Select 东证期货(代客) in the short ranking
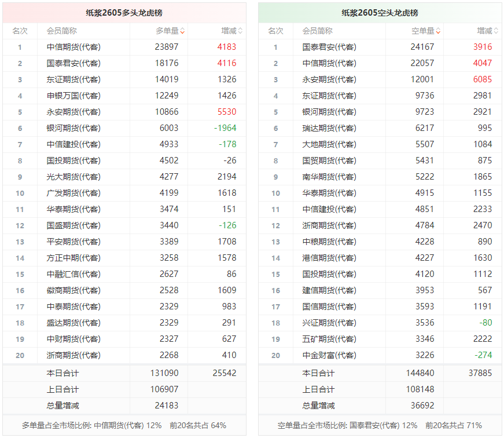Image resolution: width=504 pixels, height=438 pixels. tap(329, 96)
